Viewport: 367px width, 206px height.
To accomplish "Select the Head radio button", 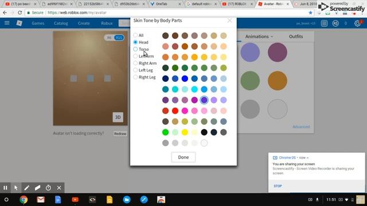I will pos(135,42).
